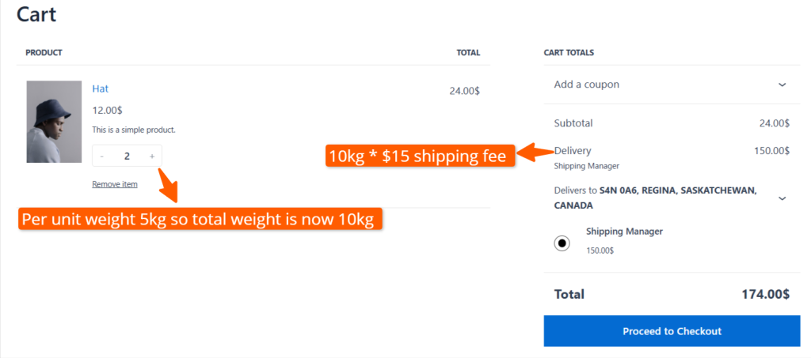Click the orange "10kg * $15 shipping fee" annotation
This screenshot has width=811, height=358.
(421, 156)
